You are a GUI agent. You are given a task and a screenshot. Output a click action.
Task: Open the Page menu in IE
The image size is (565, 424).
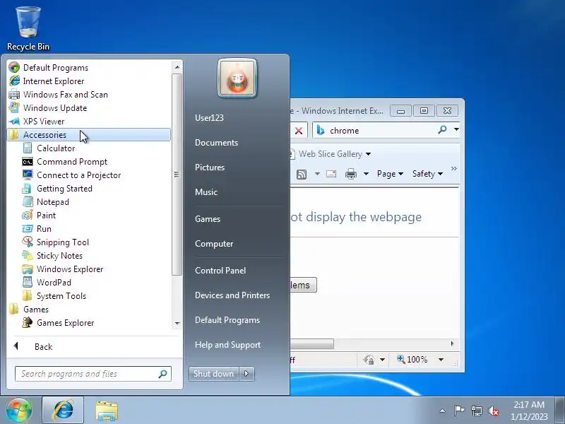click(x=390, y=174)
